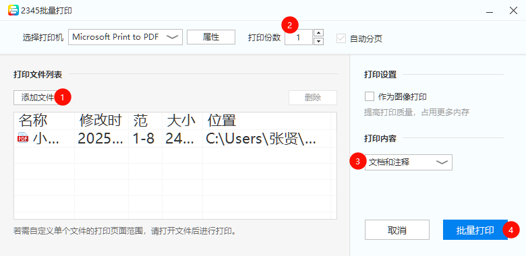Decrease print copies with the down arrow
Viewport: 526px width, 256px height.
319,41
